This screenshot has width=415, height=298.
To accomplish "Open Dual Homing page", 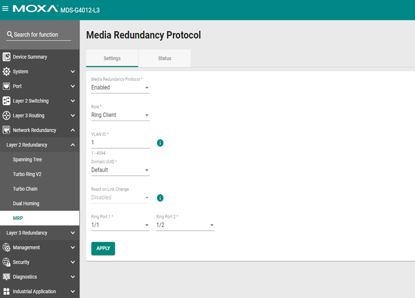I will point(40,204).
